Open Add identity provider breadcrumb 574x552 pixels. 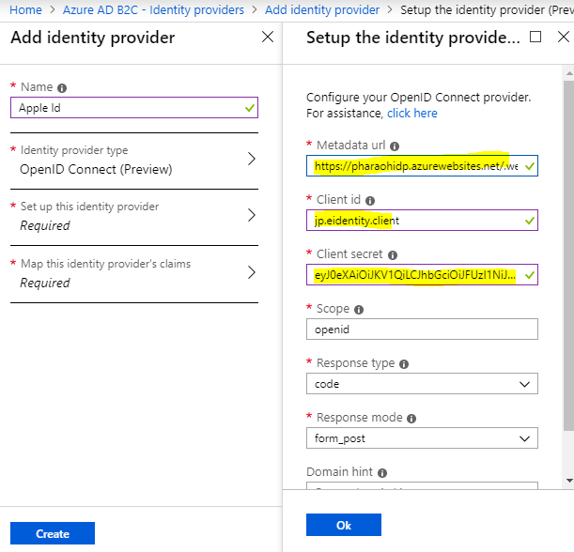click(x=322, y=10)
